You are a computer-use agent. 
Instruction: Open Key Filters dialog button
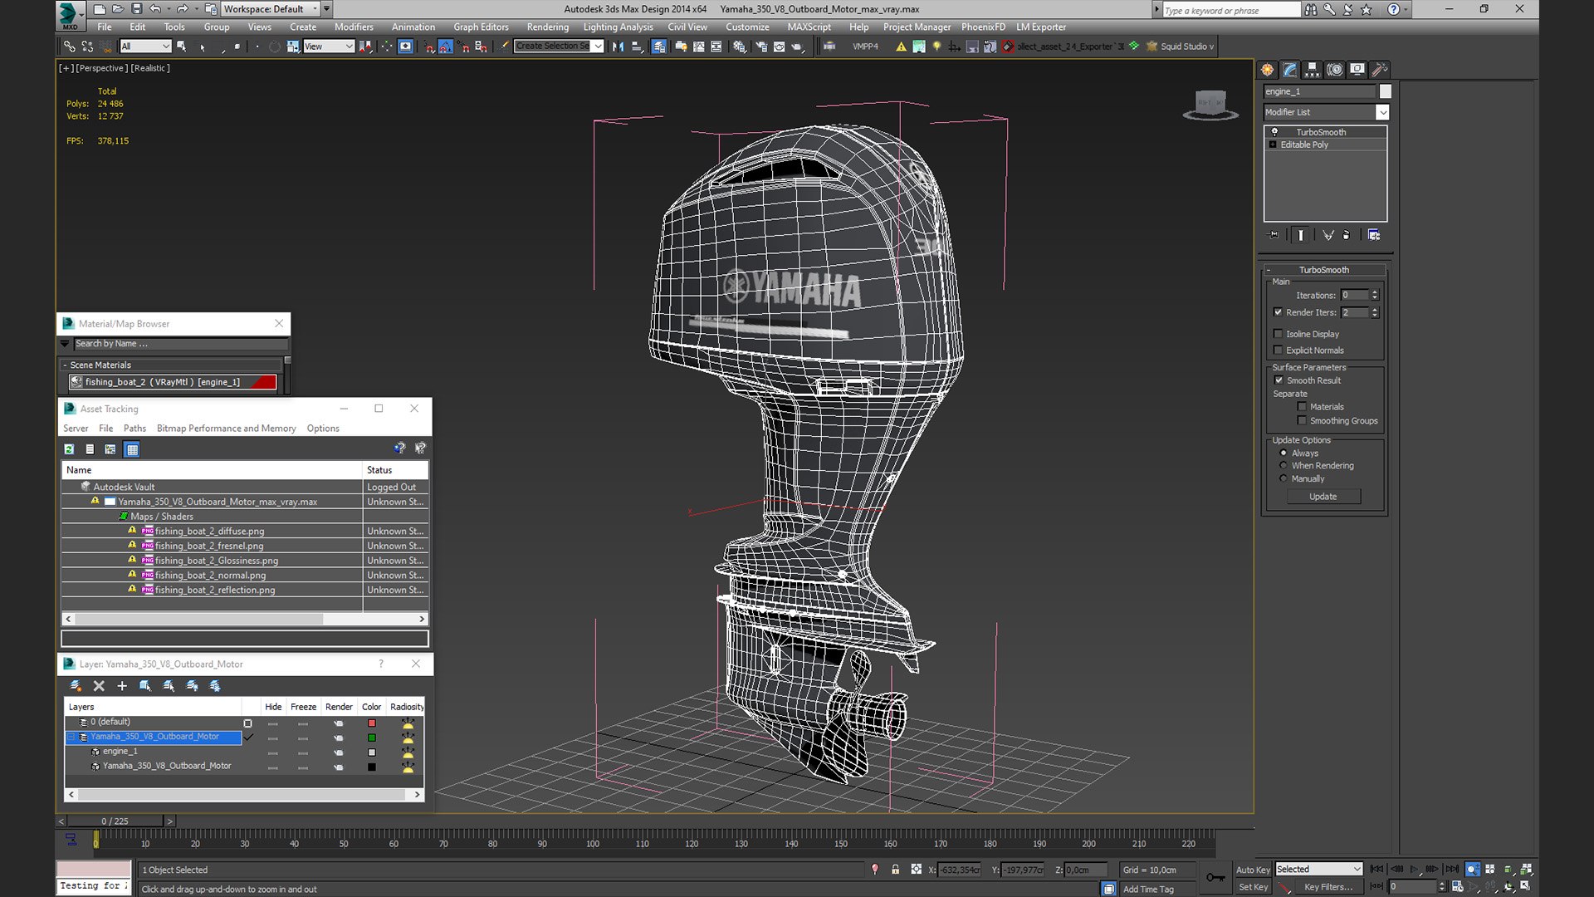tap(1328, 887)
